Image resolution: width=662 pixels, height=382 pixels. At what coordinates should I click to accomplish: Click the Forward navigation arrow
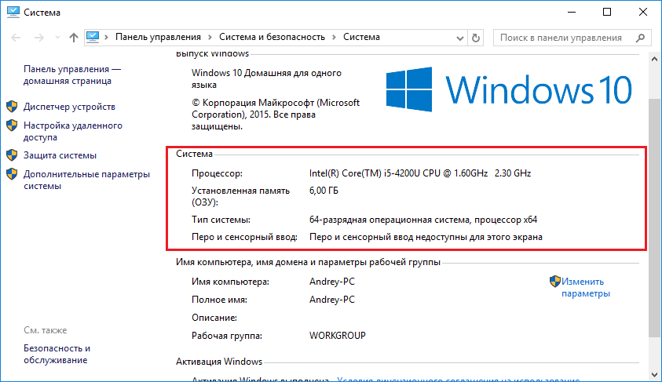[38, 38]
